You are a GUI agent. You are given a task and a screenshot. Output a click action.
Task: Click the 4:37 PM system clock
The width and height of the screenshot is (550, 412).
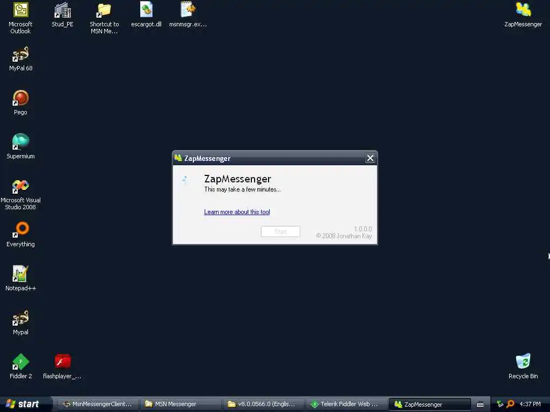pyautogui.click(x=530, y=404)
